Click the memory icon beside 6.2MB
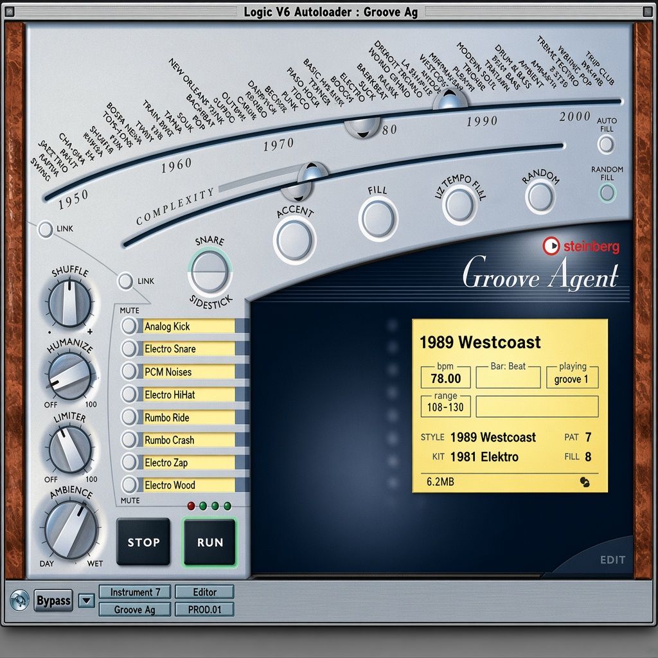Screen dimensions: 658x658 (x=585, y=482)
